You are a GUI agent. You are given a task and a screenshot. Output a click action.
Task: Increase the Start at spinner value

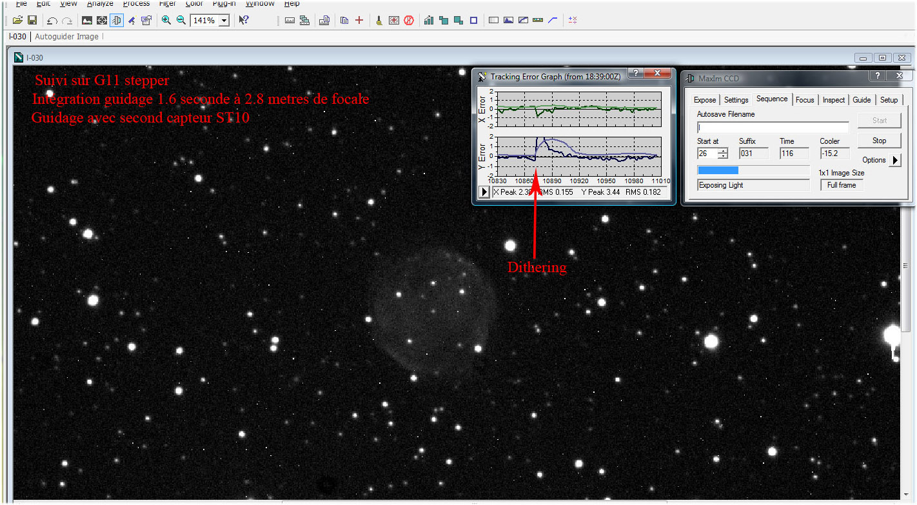pos(723,151)
